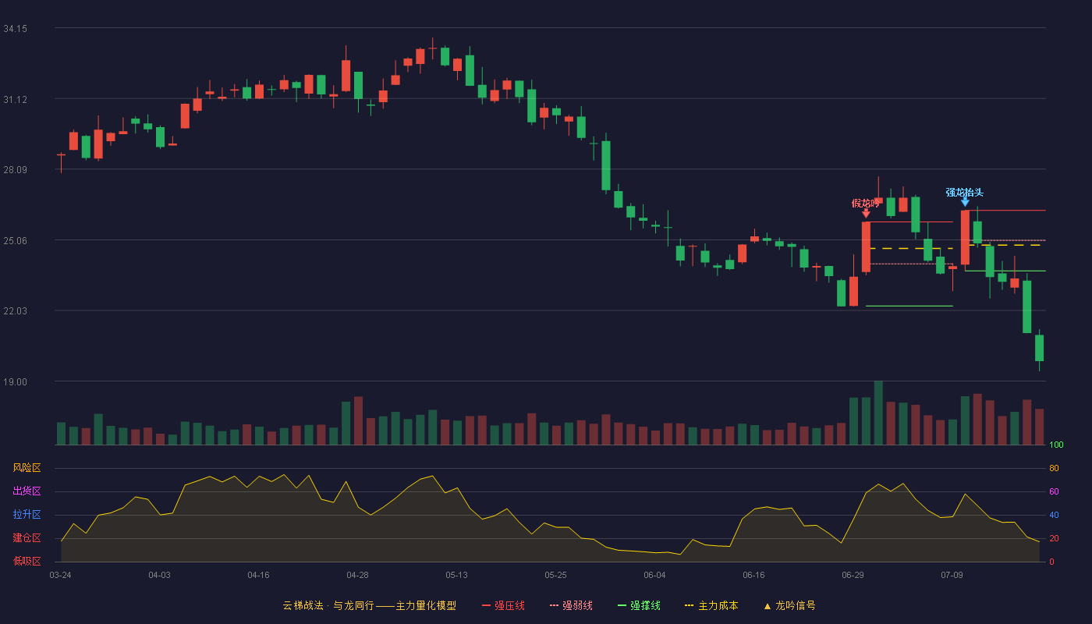Toggle the 强撑线 legend series
The height and width of the screenshot is (624, 1092).
click(x=639, y=605)
